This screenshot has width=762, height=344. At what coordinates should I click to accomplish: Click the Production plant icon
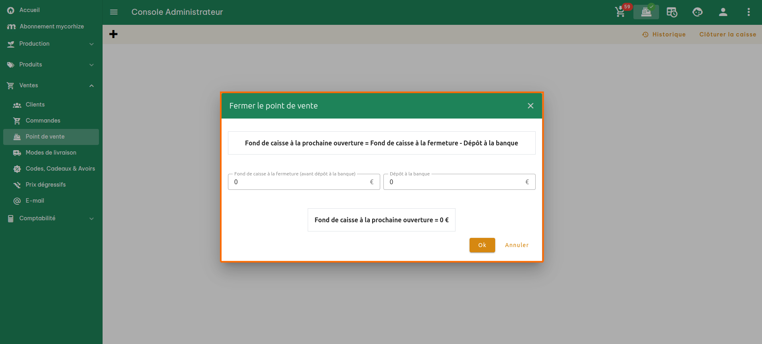point(11,44)
